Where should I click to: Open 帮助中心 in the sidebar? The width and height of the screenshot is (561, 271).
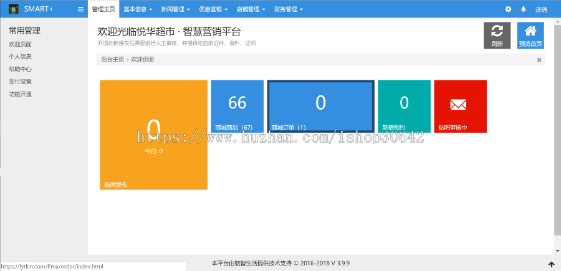(x=21, y=69)
